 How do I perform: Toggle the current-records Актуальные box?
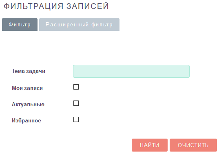click(76, 103)
